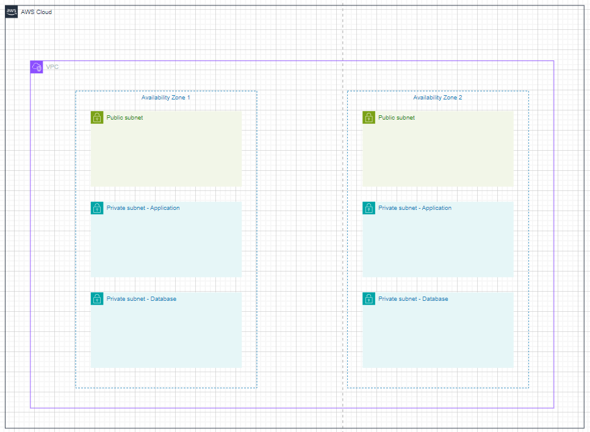Select the VPC cloud icon
Viewport: 590px width, 432px height.
click(37, 67)
